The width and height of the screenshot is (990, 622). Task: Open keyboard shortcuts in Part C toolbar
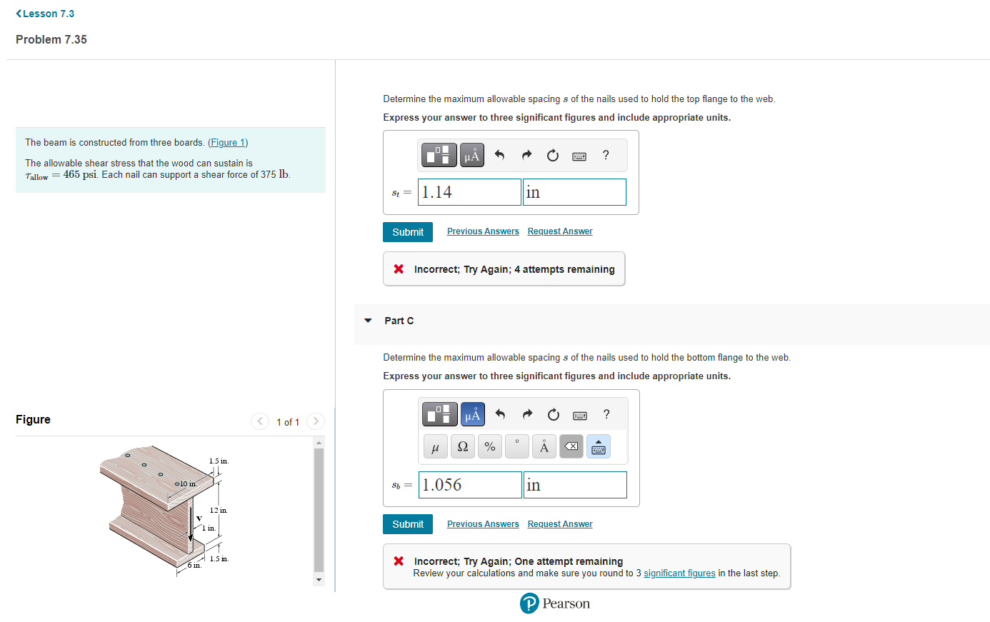(580, 415)
